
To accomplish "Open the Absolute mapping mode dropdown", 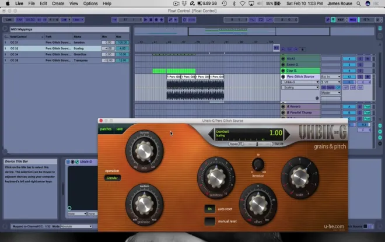I will tap(76, 226).
